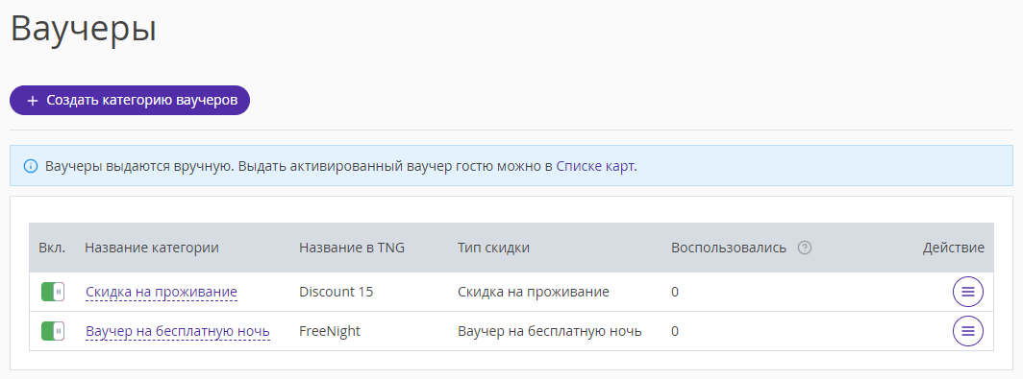Click the Действие column header
The height and width of the screenshot is (379, 1023).
click(953, 248)
